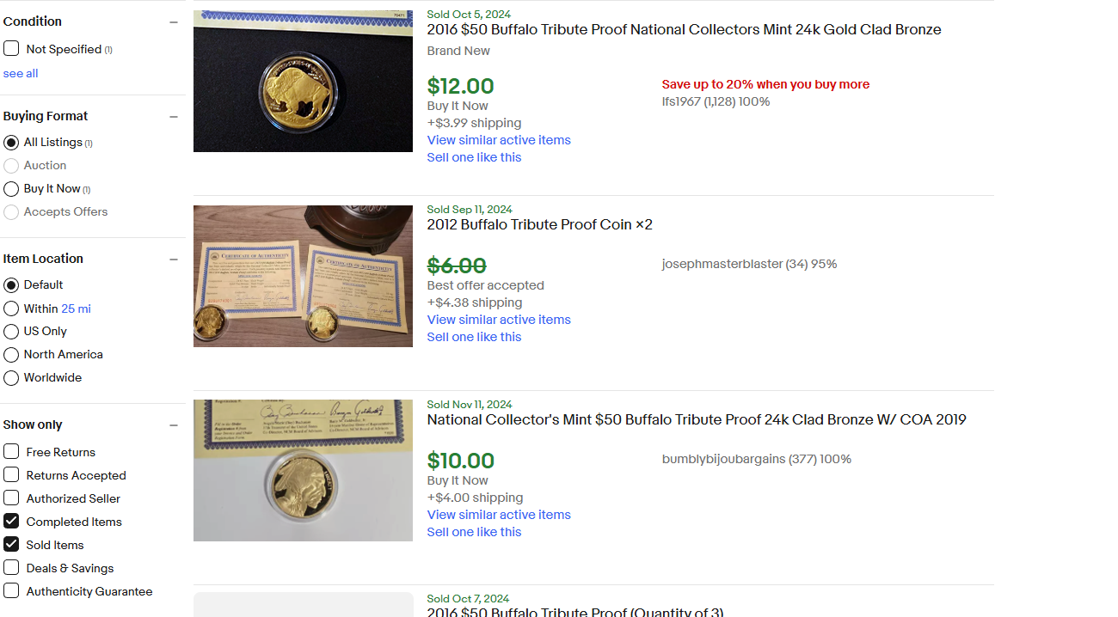Select the Accepts Offers buying format

[10, 211]
